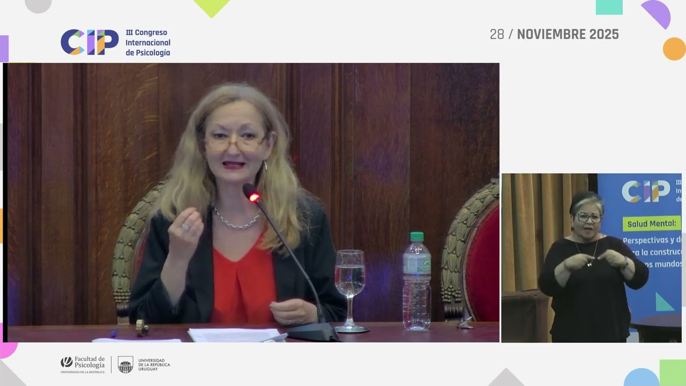686x386 pixels.
Task: Click the CIP logo on interpreter's banner
Action: pos(646,191)
